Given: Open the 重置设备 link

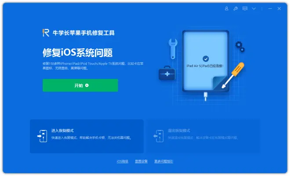Looking at the screenshot, I should (141, 161).
